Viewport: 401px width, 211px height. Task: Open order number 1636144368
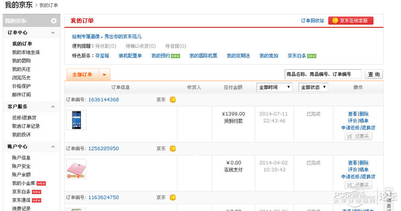tap(103, 100)
